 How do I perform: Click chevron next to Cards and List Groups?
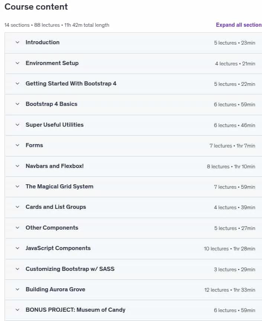click(17, 207)
